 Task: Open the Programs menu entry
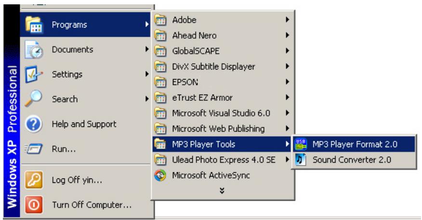click(x=86, y=25)
